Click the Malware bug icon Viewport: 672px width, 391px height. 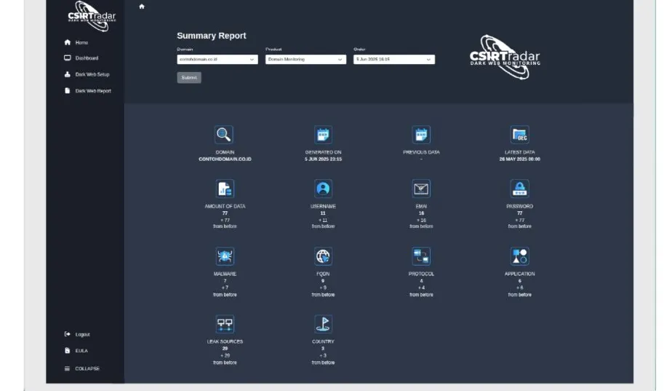(225, 256)
